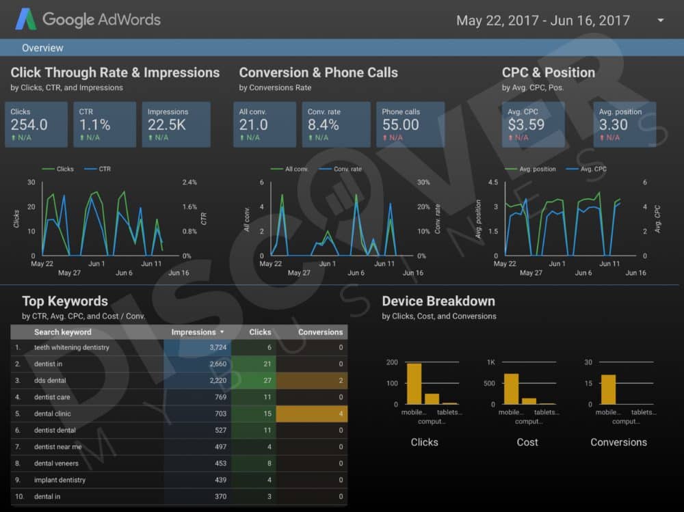Image resolution: width=684 pixels, height=512 pixels.
Task: Select the Impressions 22.5K scorecard
Action: pos(176,124)
